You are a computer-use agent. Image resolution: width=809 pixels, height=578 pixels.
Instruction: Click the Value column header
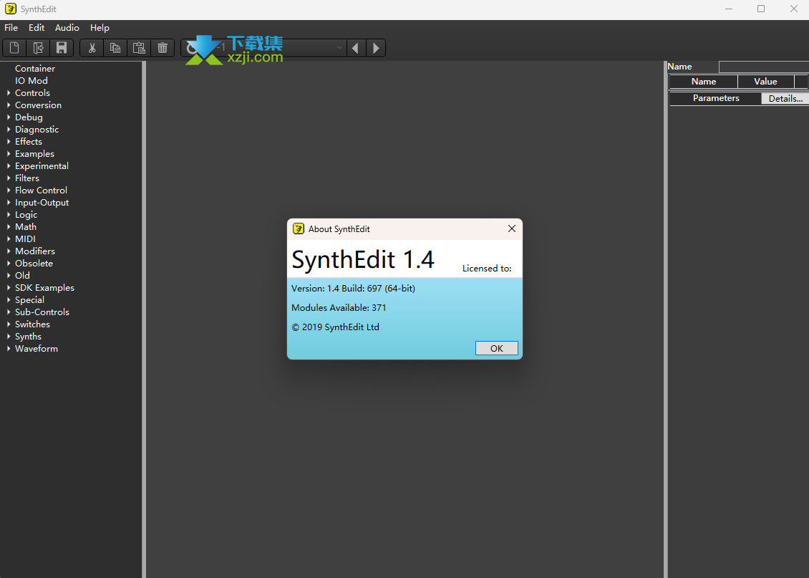pyautogui.click(x=765, y=82)
